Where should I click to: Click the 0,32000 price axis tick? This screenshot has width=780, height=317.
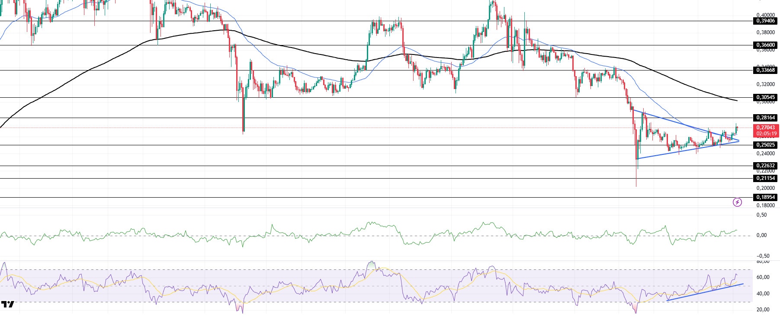tap(765, 84)
